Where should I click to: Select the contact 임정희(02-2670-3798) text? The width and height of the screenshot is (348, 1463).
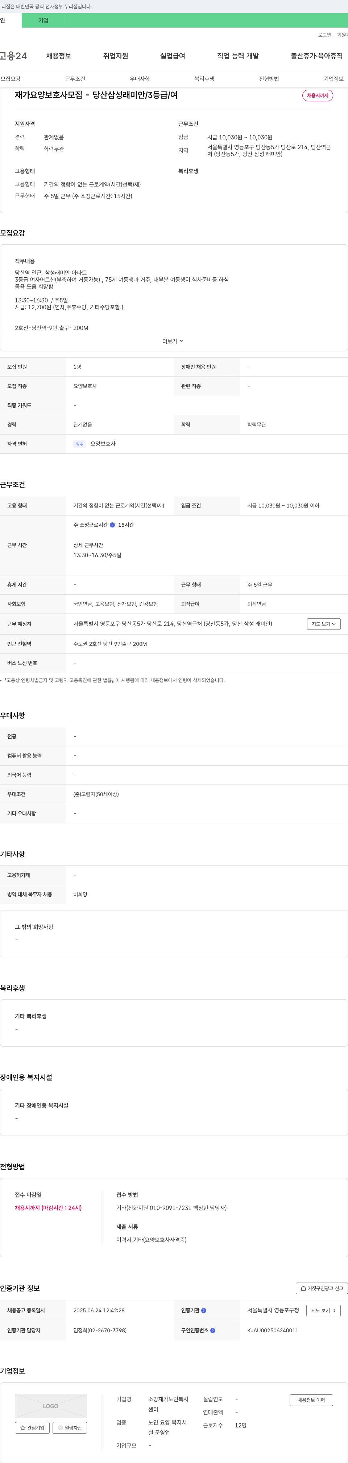tap(100, 1330)
